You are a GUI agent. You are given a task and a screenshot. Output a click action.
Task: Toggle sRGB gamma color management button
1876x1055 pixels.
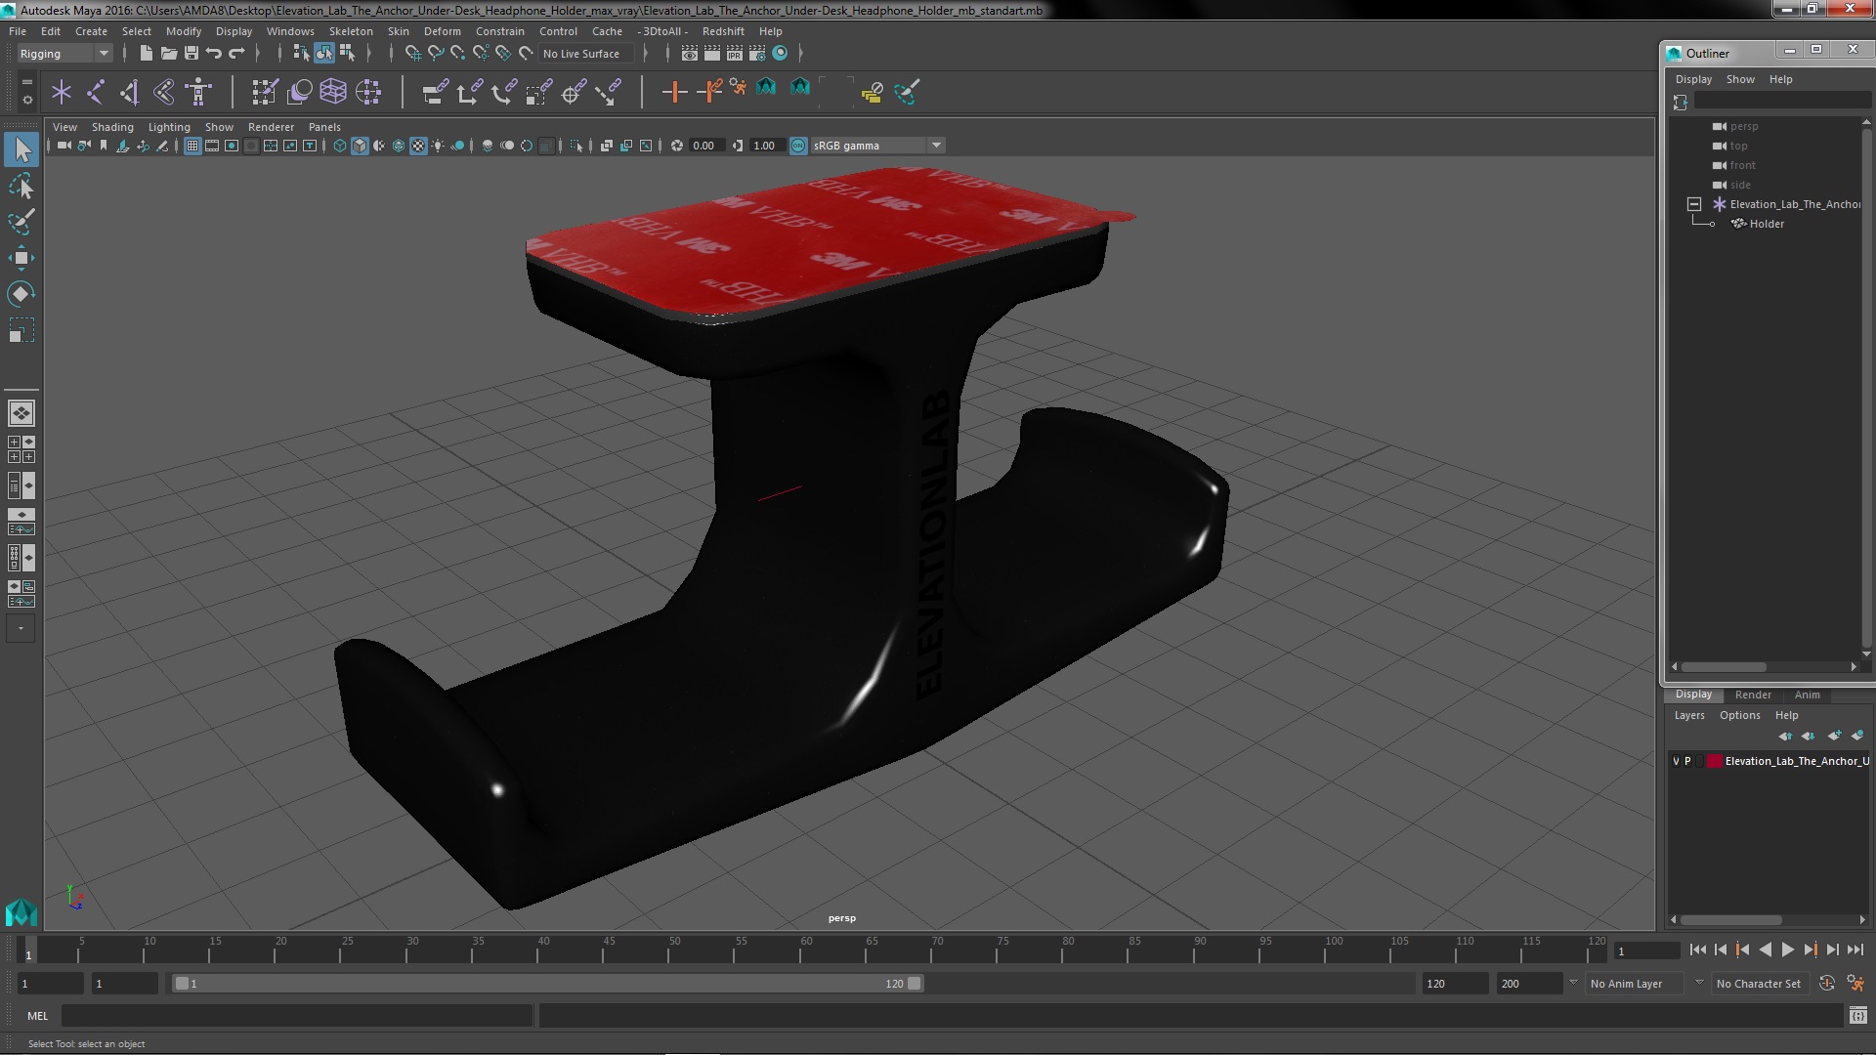point(798,146)
